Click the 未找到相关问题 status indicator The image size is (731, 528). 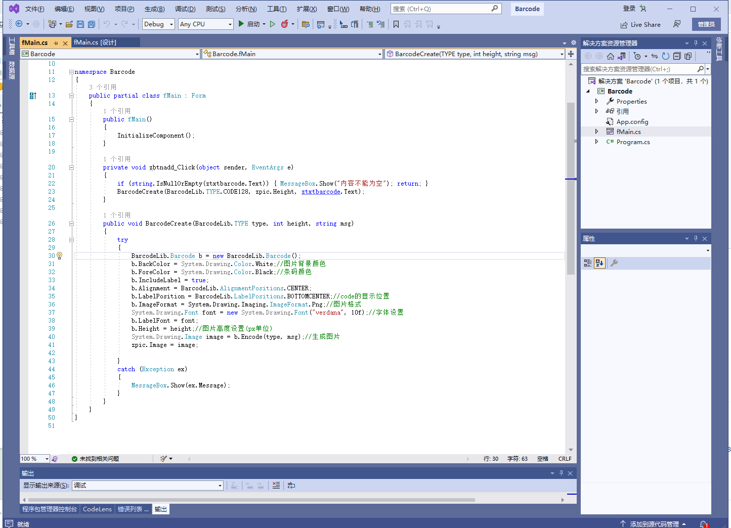(95, 459)
